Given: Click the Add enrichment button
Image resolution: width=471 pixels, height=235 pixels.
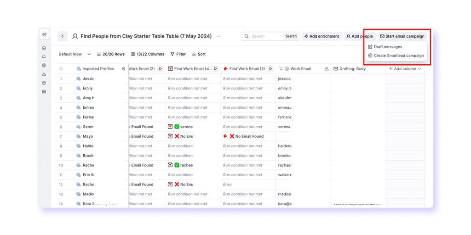Looking at the screenshot, I should coord(322,36).
